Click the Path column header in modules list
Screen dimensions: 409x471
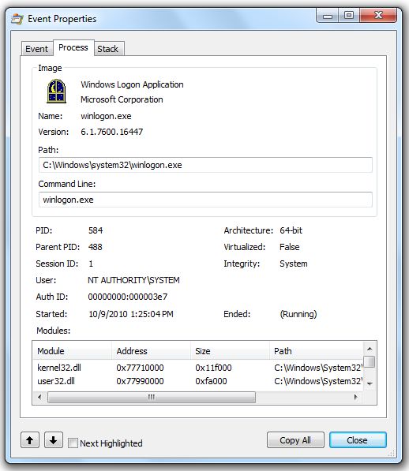pyautogui.click(x=316, y=351)
